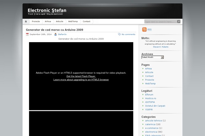Open the Arhiva menu item

pos(48,21)
